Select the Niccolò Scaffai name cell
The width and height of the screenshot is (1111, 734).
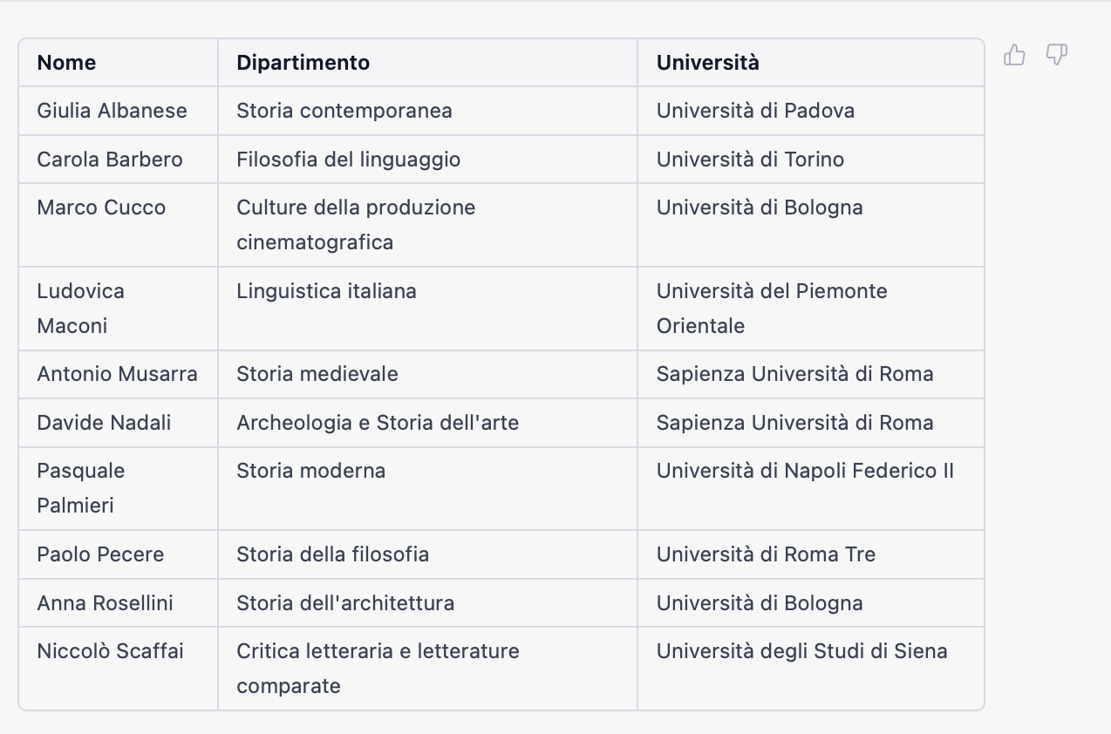(110, 651)
